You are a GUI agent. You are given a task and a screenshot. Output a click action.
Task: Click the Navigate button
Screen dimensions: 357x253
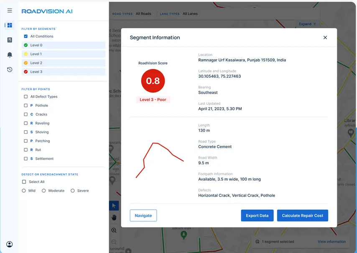[x=143, y=215]
